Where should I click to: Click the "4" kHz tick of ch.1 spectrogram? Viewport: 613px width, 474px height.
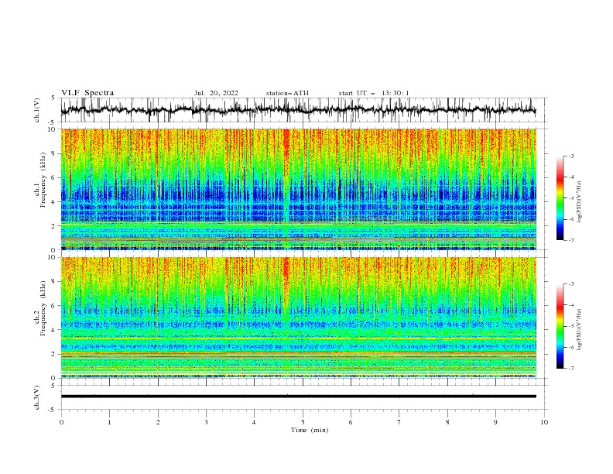pos(54,202)
